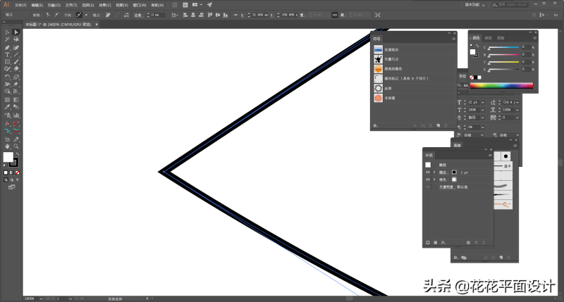Expand the fill (填色) row in Appearance panel

[434, 180]
